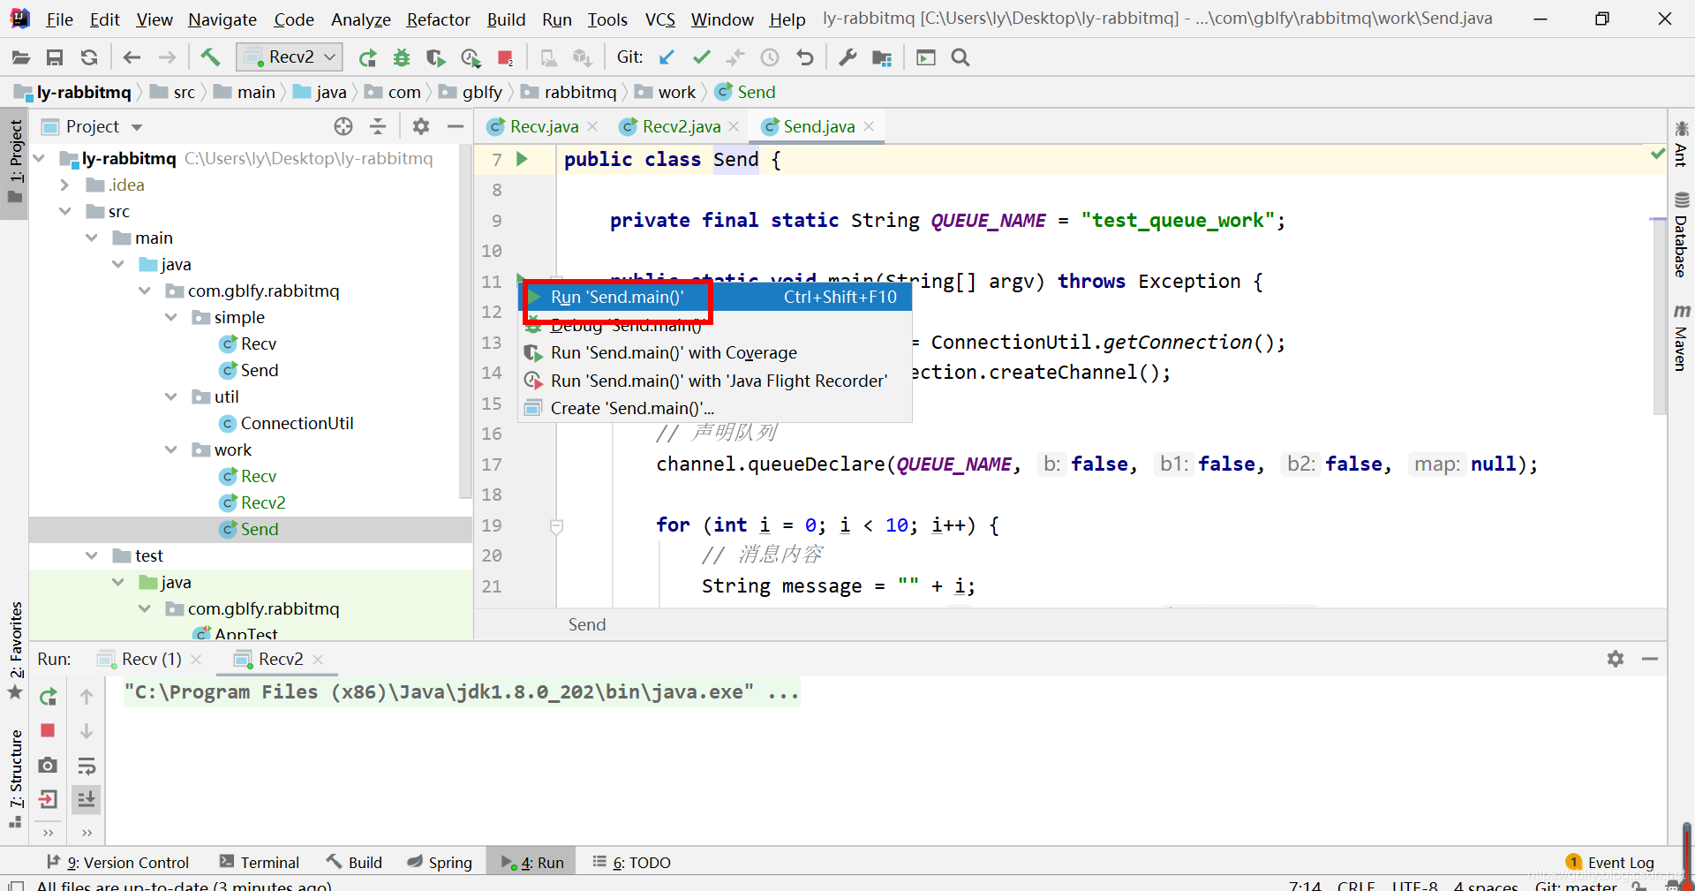The height and width of the screenshot is (891, 1695).
Task: Navigate back with the left arrow icon
Action: (x=132, y=58)
